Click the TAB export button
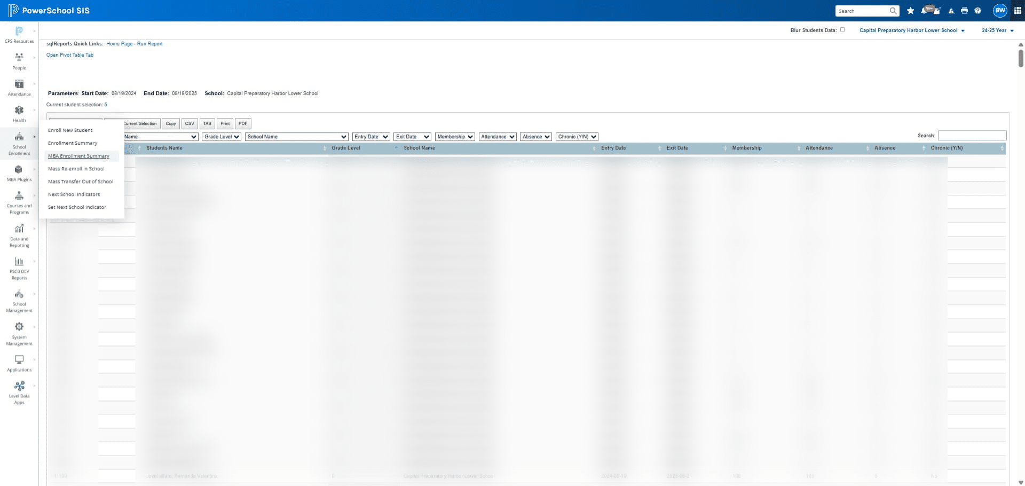Image resolution: width=1025 pixels, height=486 pixels. pos(207,123)
